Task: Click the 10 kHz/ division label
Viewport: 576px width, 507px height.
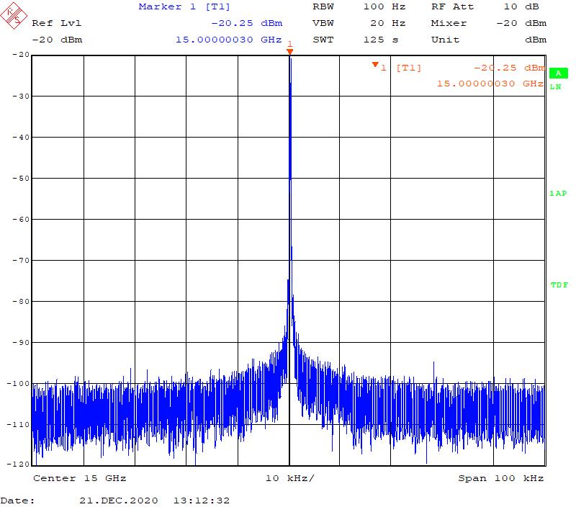Action: (x=289, y=478)
